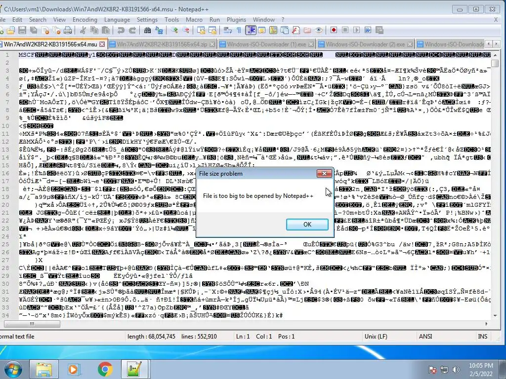Switch to Win7AndW2K8R2-KB3191566-x64.zip tab
This screenshot has width=506, height=379.
pyautogui.click(x=162, y=44)
